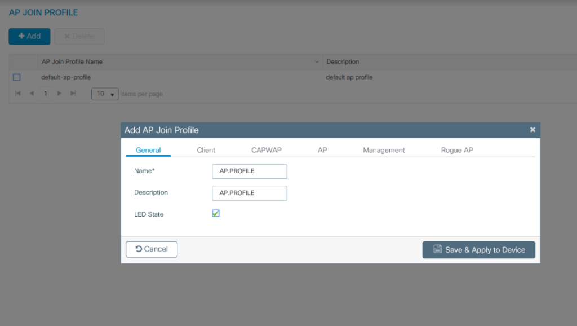
Task: Open the AP Join Profile Name column dropdown
Action: (x=316, y=61)
